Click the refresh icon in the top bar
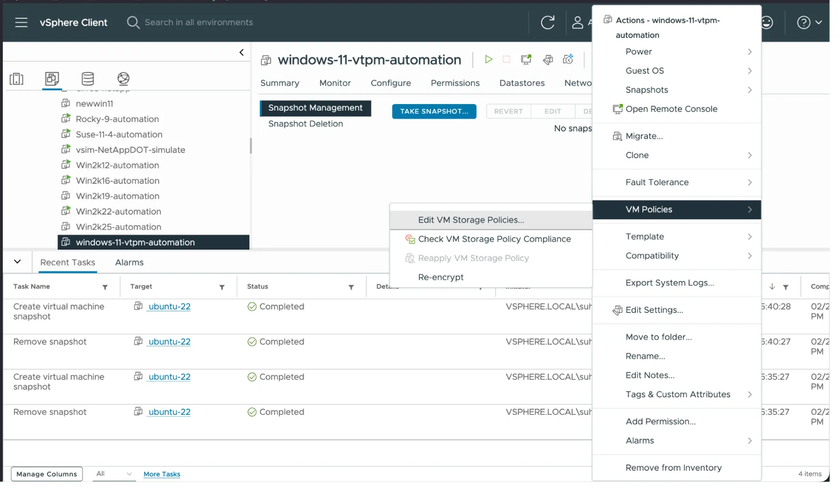Viewport: 840px width, 489px height. (x=548, y=22)
